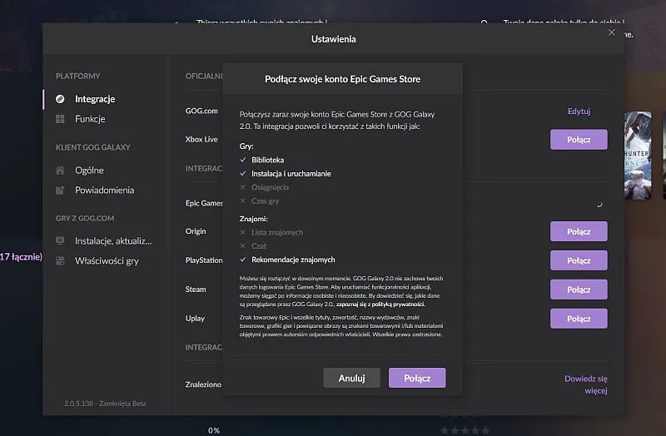Click the Podłącz swoje konto Epic Games Store title
Image resolution: width=666 pixels, height=436 pixels.
342,79
